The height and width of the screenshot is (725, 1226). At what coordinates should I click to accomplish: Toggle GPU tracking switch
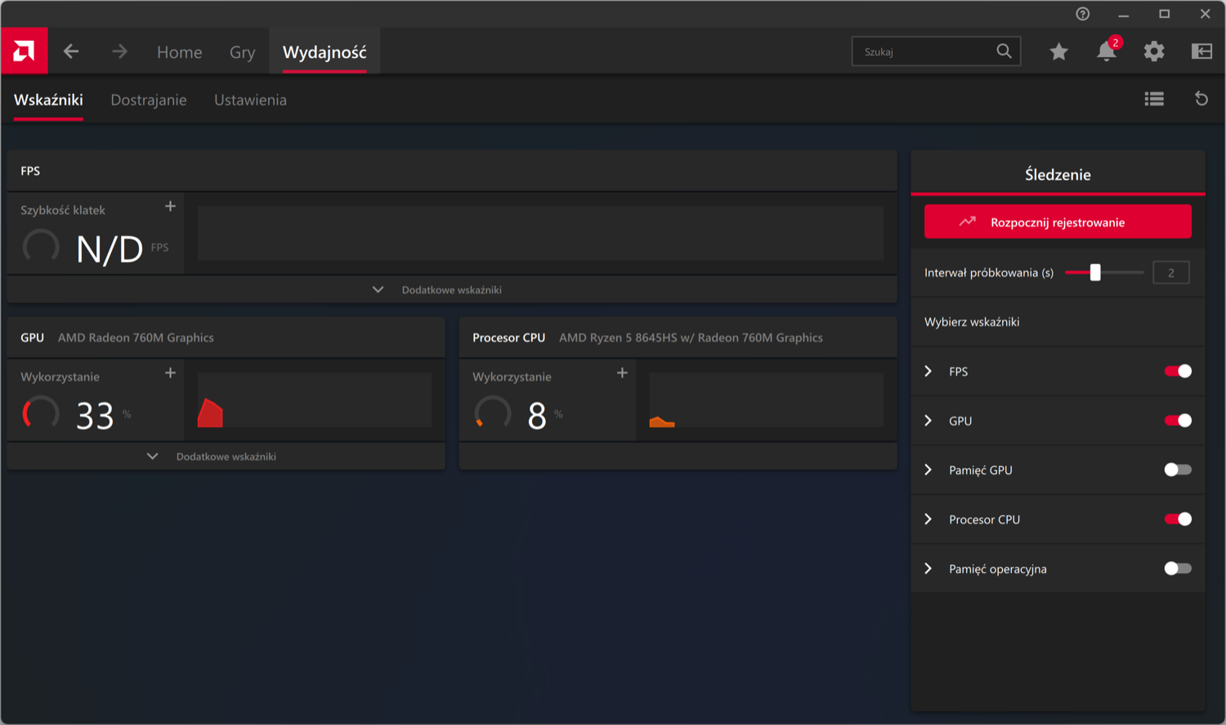point(1178,420)
